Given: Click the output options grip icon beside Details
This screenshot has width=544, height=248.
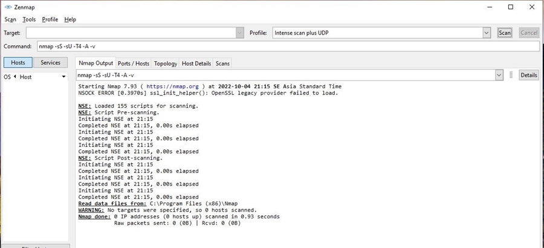Looking at the screenshot, I should tap(511, 75).
